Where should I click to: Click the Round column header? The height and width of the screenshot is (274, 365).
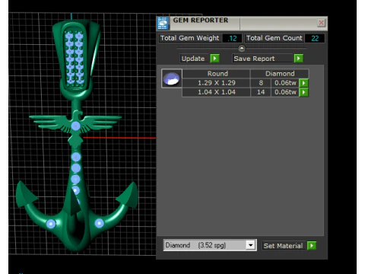point(217,74)
